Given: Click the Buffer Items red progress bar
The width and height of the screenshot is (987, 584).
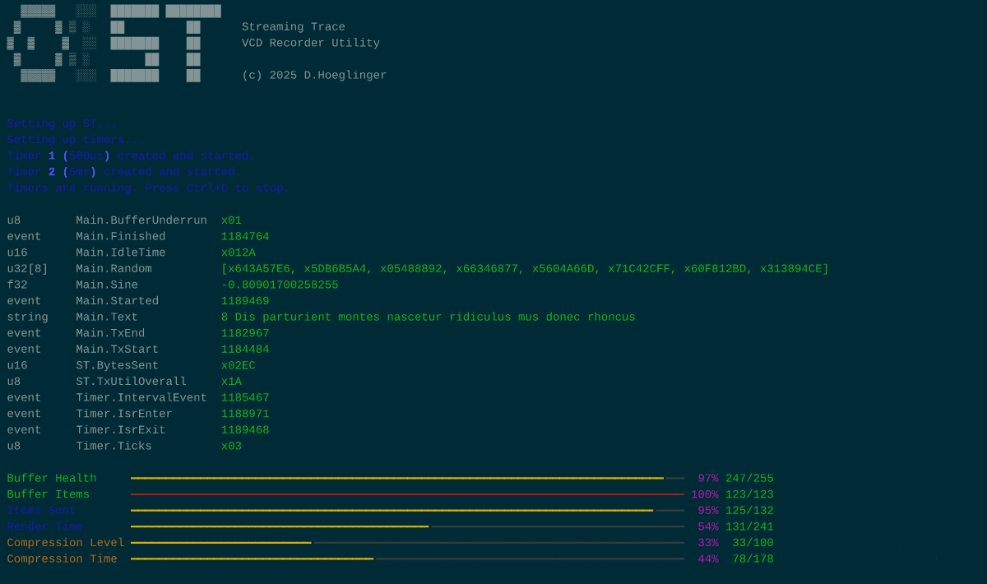Looking at the screenshot, I should (407, 494).
